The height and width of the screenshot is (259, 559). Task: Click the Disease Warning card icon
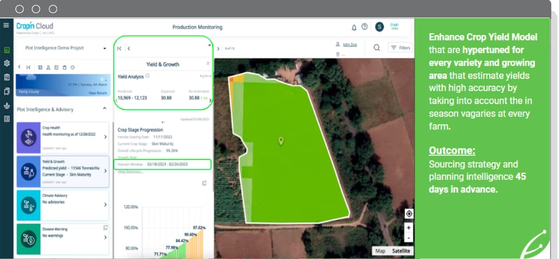pos(29,239)
